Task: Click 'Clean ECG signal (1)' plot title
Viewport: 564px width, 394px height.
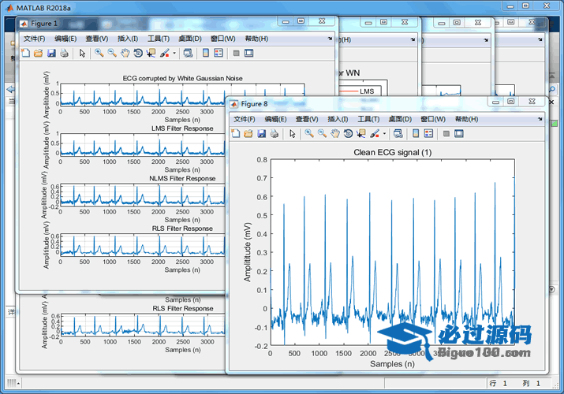Action: pos(392,152)
